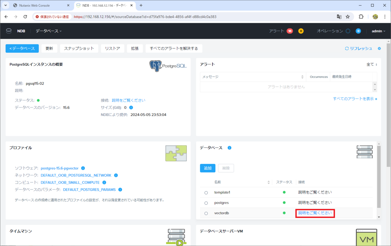Viewport: 391px width, 246px height.
Task: Click the browser address bar URL
Action: coord(145,17)
